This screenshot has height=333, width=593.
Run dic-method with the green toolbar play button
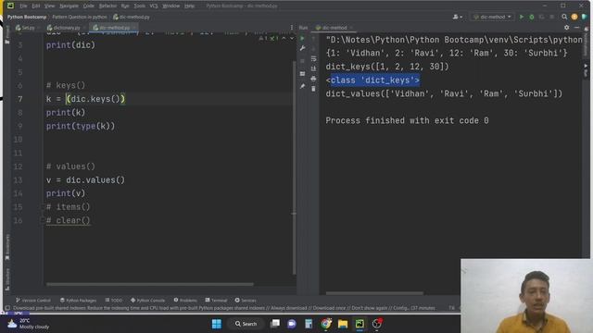(522, 17)
